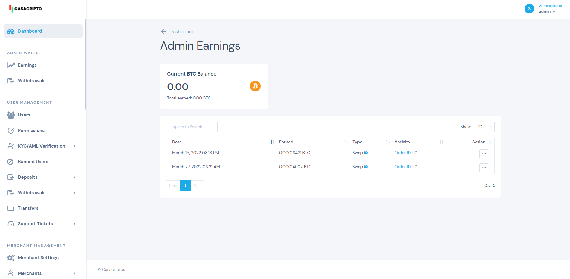Open the Show entries count dropdown
This screenshot has width=570, height=279.
484,127
